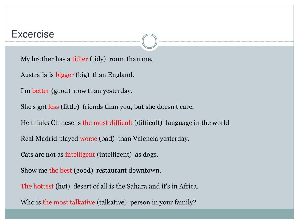Click the hint word (little) in parentheses
299x224 pixels.
pos(70,107)
